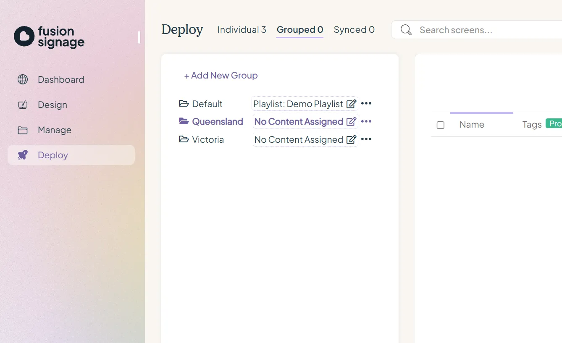Select the Default group
Image resolution: width=562 pixels, height=343 pixels.
click(207, 104)
